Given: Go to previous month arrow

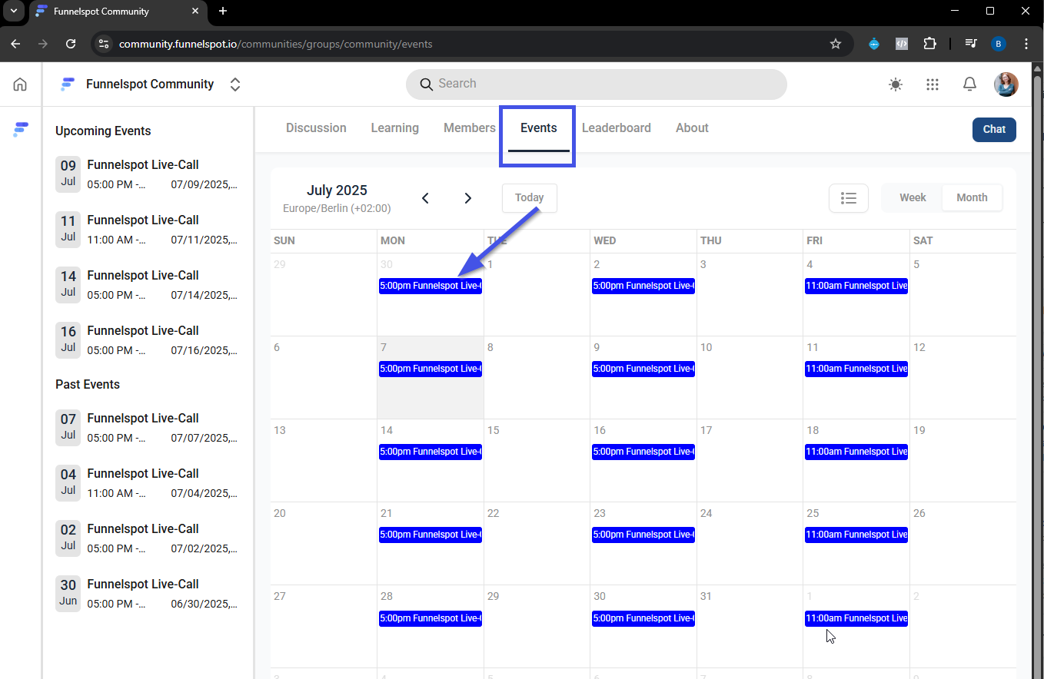Looking at the screenshot, I should [425, 198].
